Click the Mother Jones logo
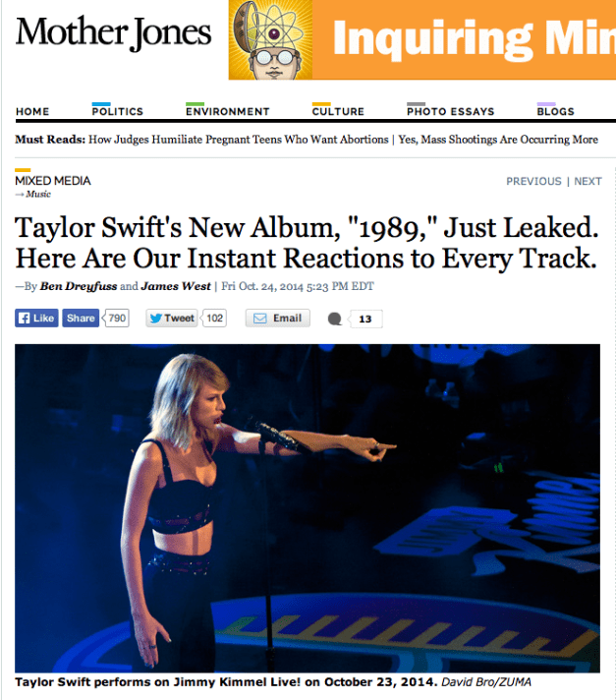The image size is (616, 700). click(113, 32)
